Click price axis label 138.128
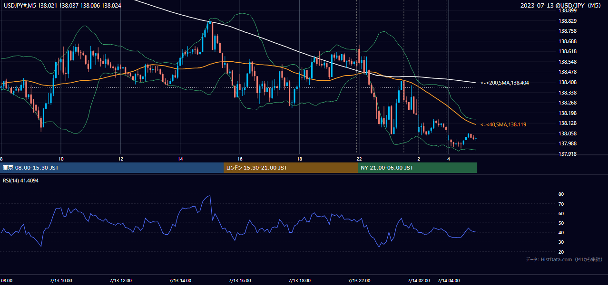 568,123
